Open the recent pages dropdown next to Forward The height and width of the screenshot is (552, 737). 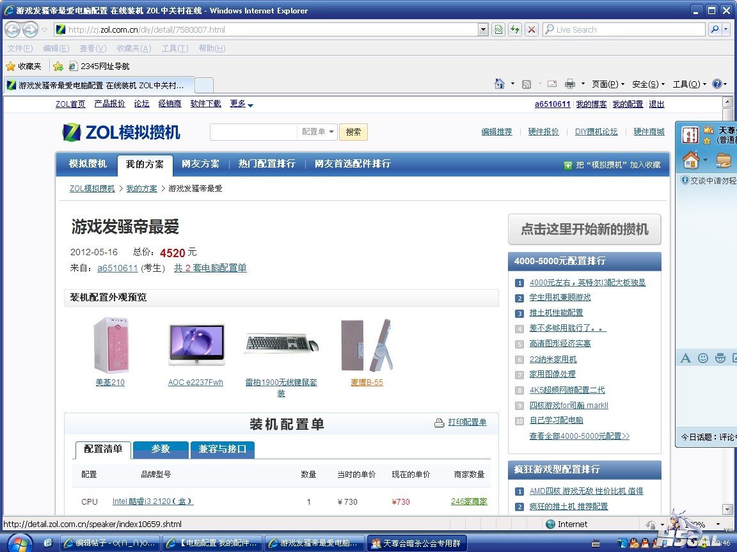click(44, 29)
